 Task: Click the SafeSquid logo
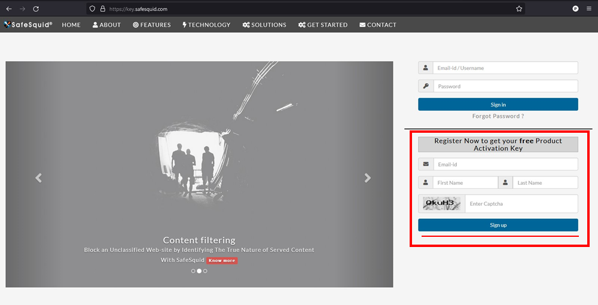[x=28, y=25]
